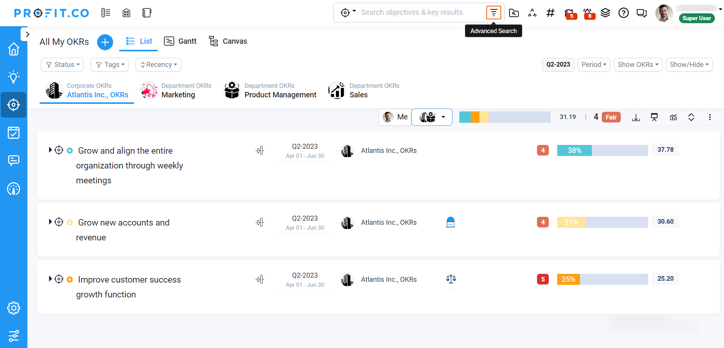This screenshot has width=724, height=348.
Task: Expand the Improve customer success objective row
Action: click(50, 279)
